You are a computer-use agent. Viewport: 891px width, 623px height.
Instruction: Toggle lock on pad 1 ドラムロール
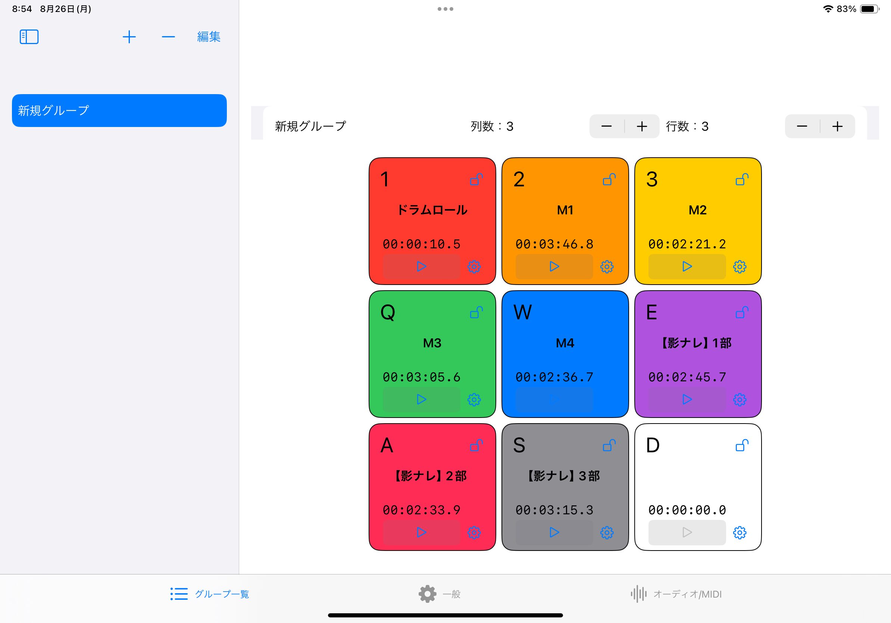coord(476,179)
